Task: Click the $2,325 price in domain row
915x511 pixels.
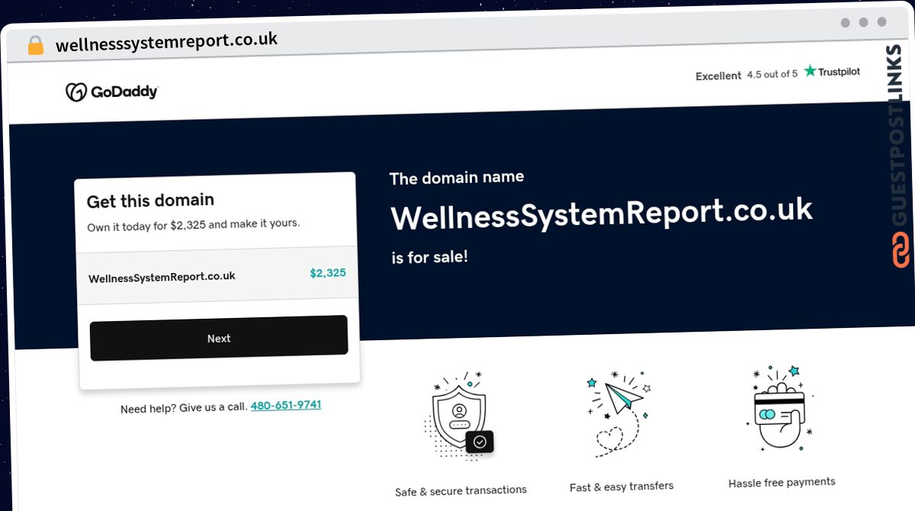Action: [x=328, y=272]
